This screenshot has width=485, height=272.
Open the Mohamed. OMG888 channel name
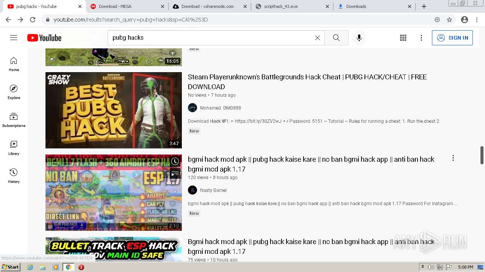coord(221,108)
